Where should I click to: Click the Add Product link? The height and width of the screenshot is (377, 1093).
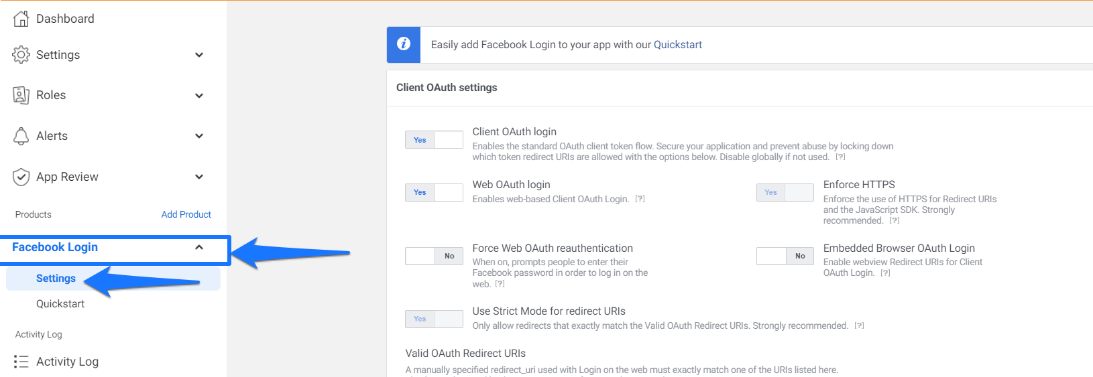[186, 214]
